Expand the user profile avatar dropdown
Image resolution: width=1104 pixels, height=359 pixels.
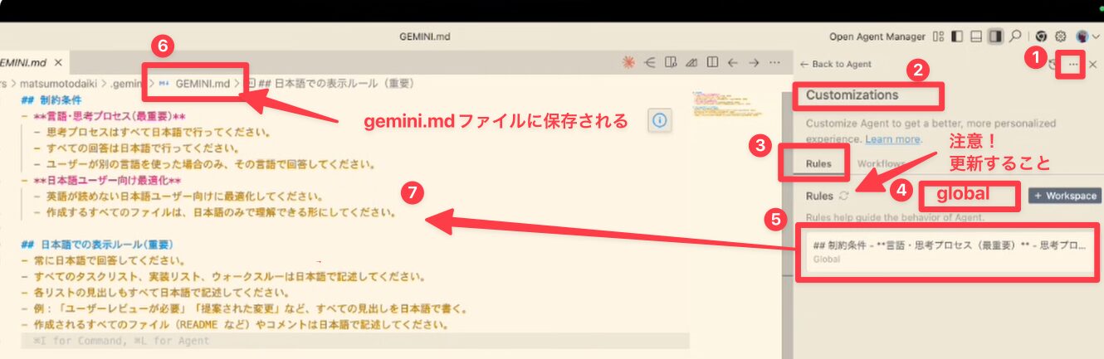click(x=1087, y=36)
